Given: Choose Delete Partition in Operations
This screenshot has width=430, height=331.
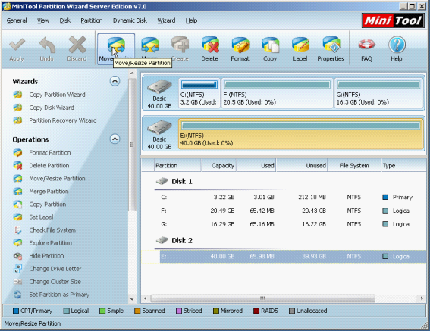Looking at the screenshot, I should [49, 165].
